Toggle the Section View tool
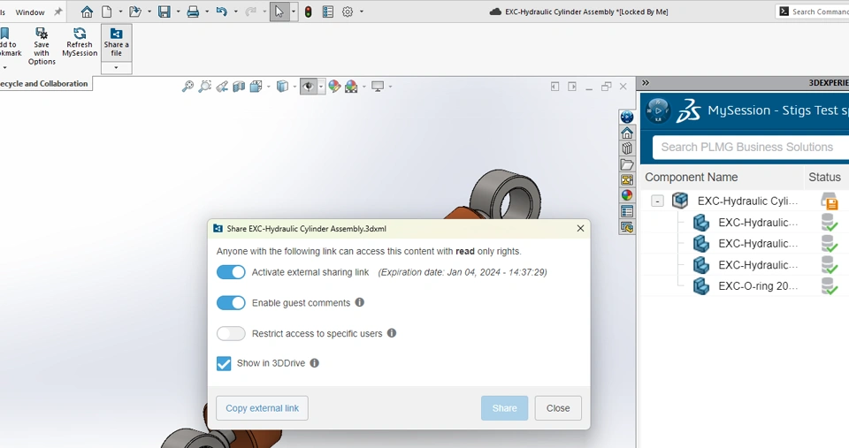 (239, 87)
